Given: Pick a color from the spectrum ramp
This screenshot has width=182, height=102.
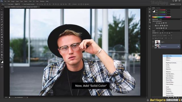Looking at the screenshot, I should pyautogui.click(x=162, y=17).
